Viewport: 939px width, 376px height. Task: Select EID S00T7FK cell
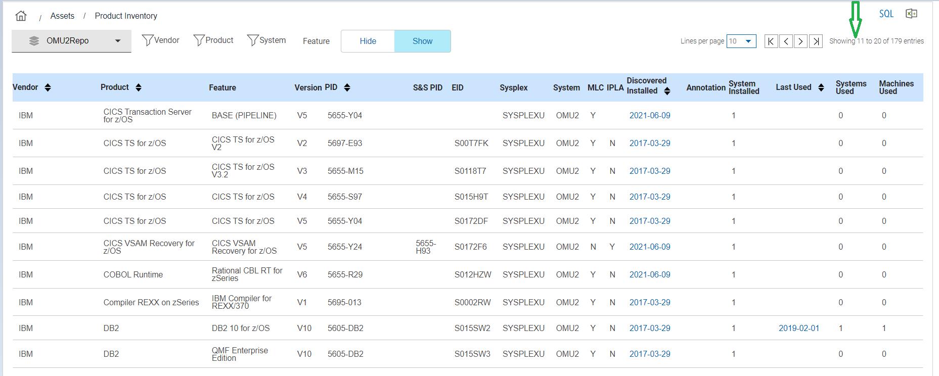pyautogui.click(x=471, y=143)
